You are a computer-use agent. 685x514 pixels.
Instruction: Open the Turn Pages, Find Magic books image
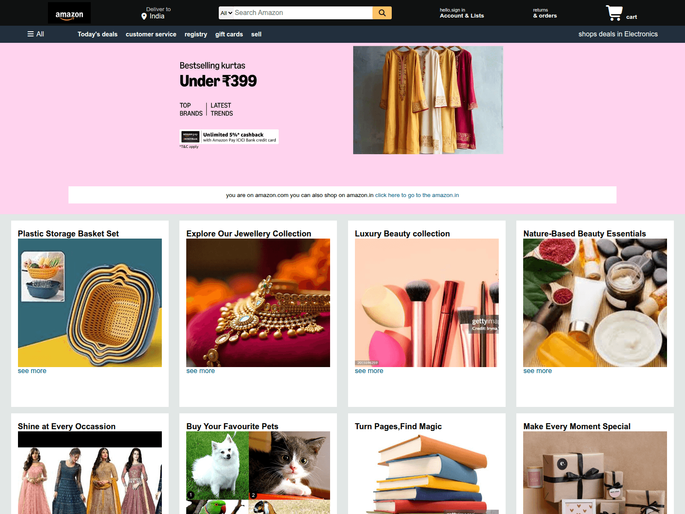[x=427, y=473]
